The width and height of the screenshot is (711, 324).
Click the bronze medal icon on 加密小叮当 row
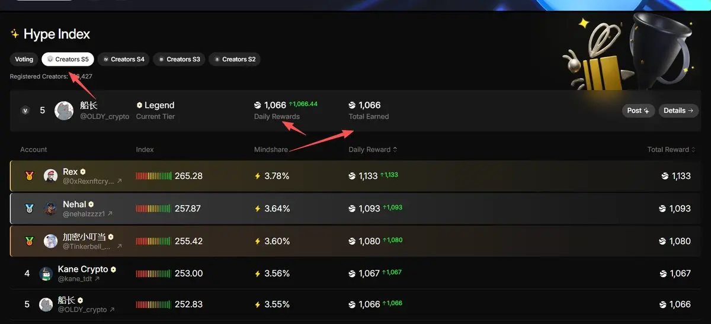29,241
